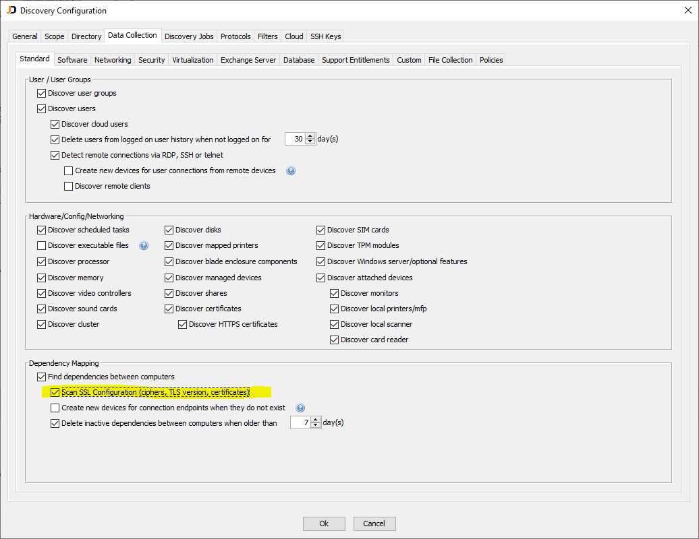Toggle the highlighted "Scan SSL Configuration" checkbox
This screenshot has width=699, height=539.
(55, 392)
